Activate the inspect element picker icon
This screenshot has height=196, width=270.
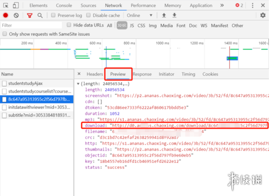pos(6,5)
